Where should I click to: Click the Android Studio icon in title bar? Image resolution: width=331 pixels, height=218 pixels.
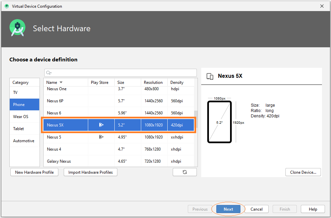[7, 6]
